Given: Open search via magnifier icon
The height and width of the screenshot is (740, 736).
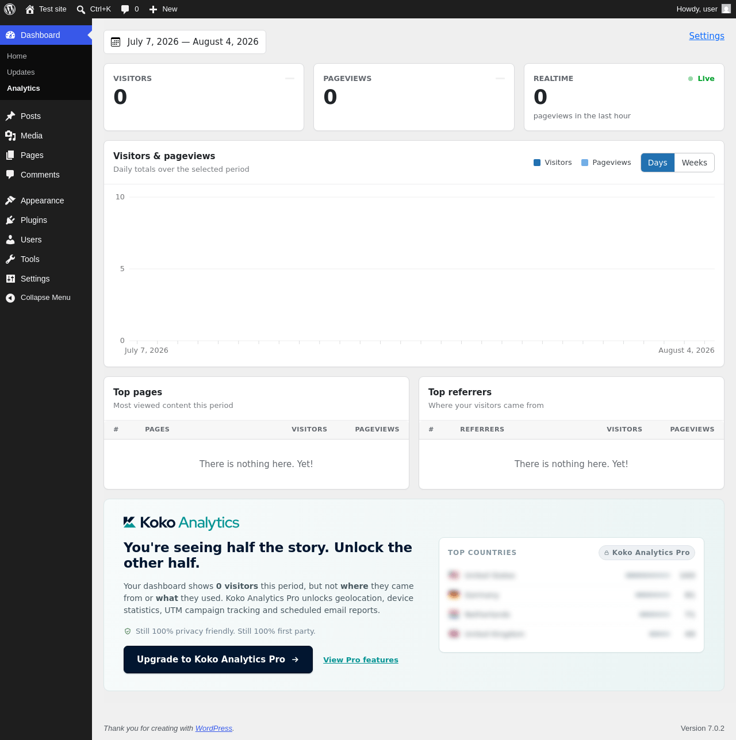Looking at the screenshot, I should (81, 9).
